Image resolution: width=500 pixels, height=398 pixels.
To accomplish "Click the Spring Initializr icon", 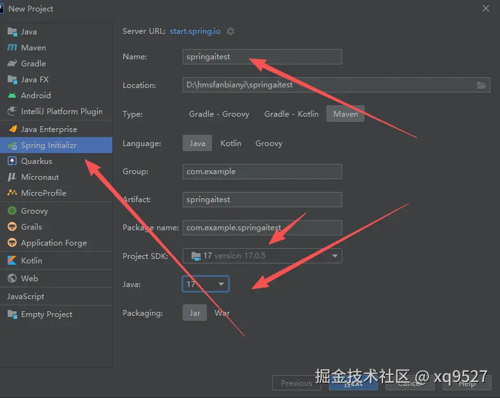I will [x=12, y=145].
